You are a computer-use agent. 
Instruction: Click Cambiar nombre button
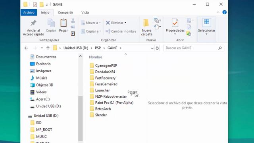pyautogui.click(x=121, y=31)
